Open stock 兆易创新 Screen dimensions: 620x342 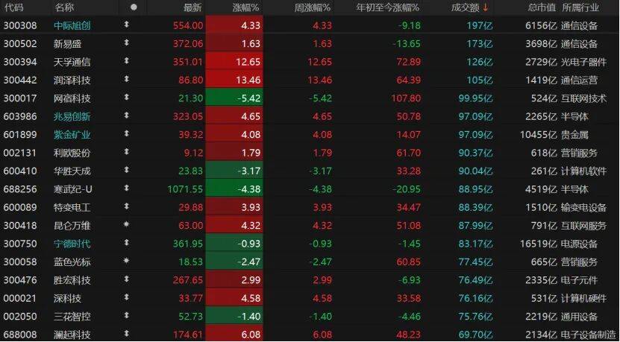pyautogui.click(x=72, y=116)
